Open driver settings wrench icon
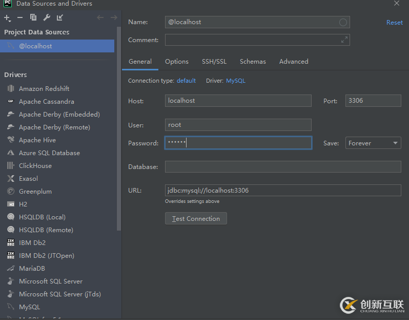Screen dimensions: 409x320 pos(47,18)
